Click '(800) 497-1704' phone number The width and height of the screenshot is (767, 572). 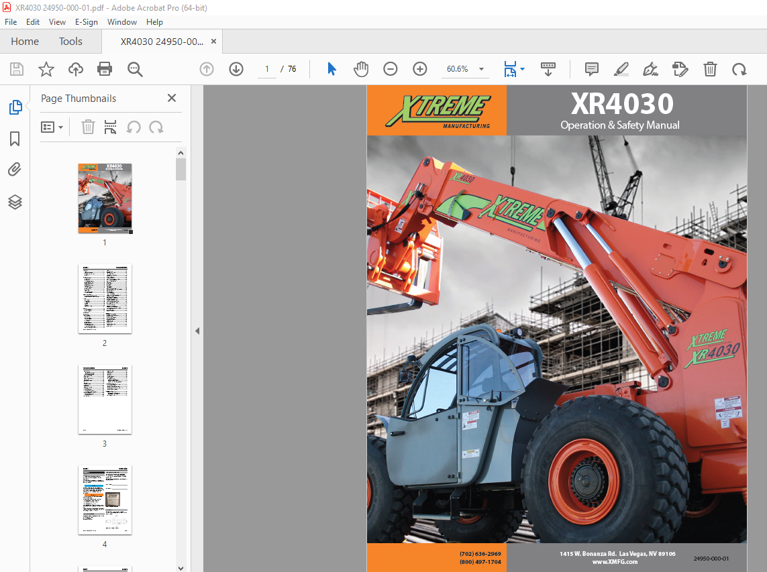tap(480, 562)
